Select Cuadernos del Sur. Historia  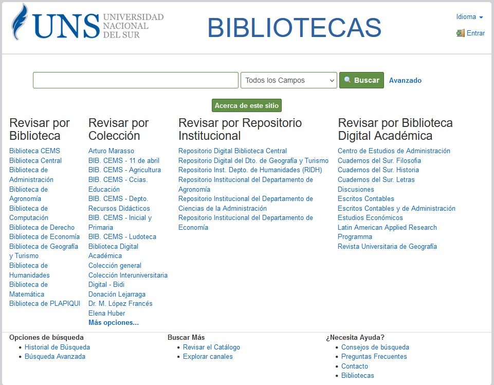click(x=378, y=170)
